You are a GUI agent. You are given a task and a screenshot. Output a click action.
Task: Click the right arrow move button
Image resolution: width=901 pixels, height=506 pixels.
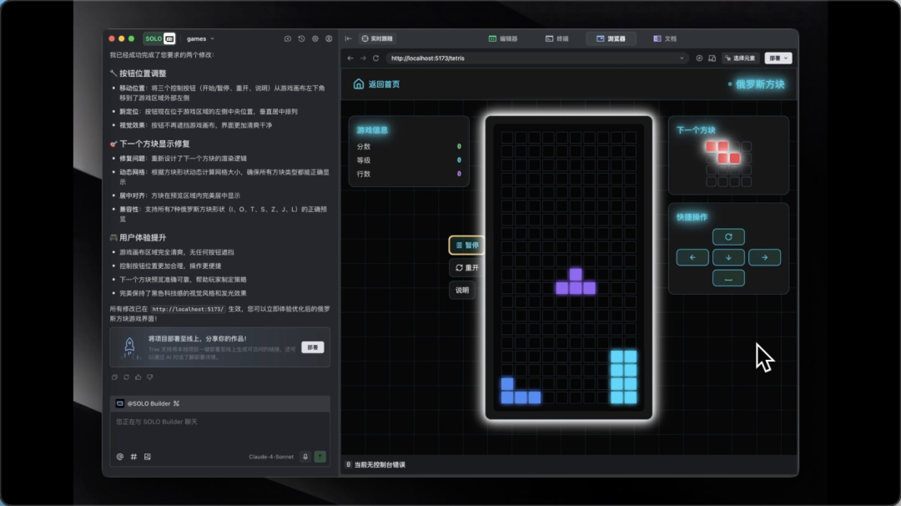[764, 258]
